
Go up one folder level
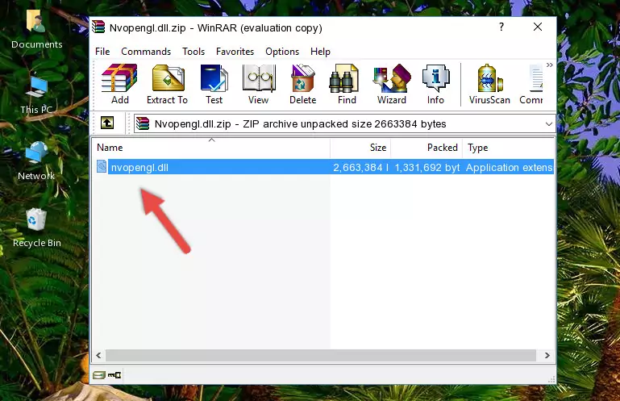107,123
